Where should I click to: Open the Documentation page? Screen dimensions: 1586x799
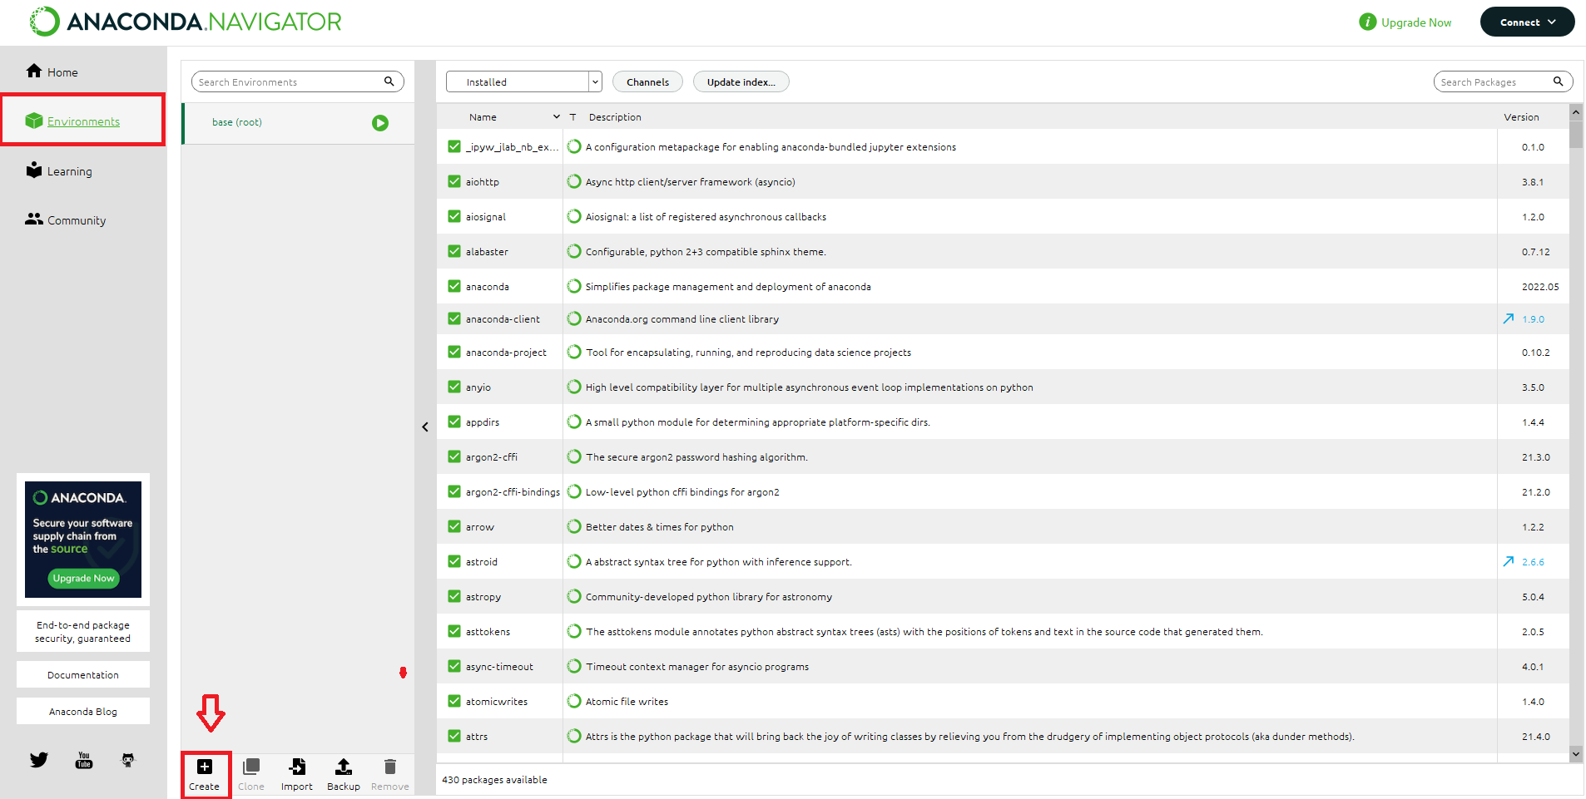(82, 674)
